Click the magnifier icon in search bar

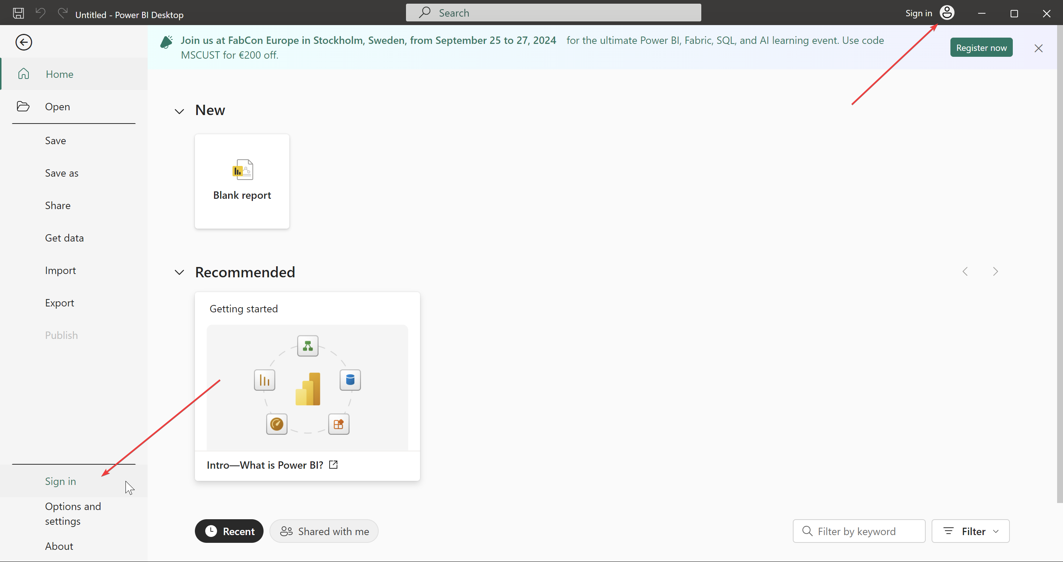(424, 13)
